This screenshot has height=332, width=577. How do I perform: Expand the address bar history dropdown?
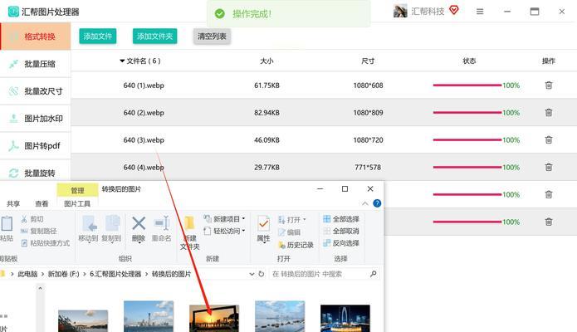252,274
